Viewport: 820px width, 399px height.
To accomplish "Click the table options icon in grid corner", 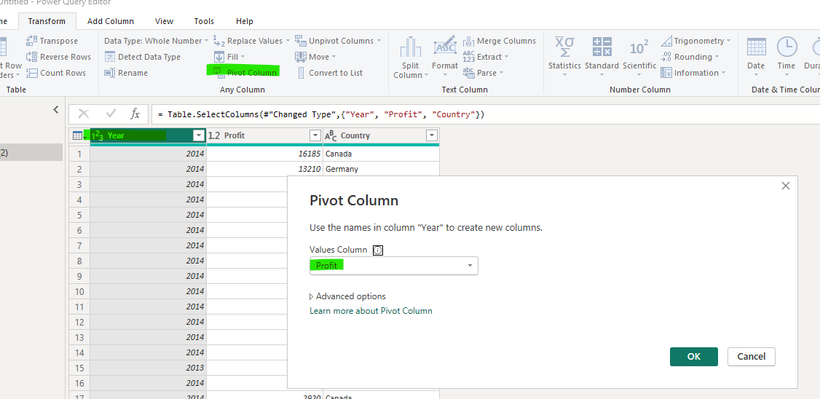I will click(x=79, y=135).
